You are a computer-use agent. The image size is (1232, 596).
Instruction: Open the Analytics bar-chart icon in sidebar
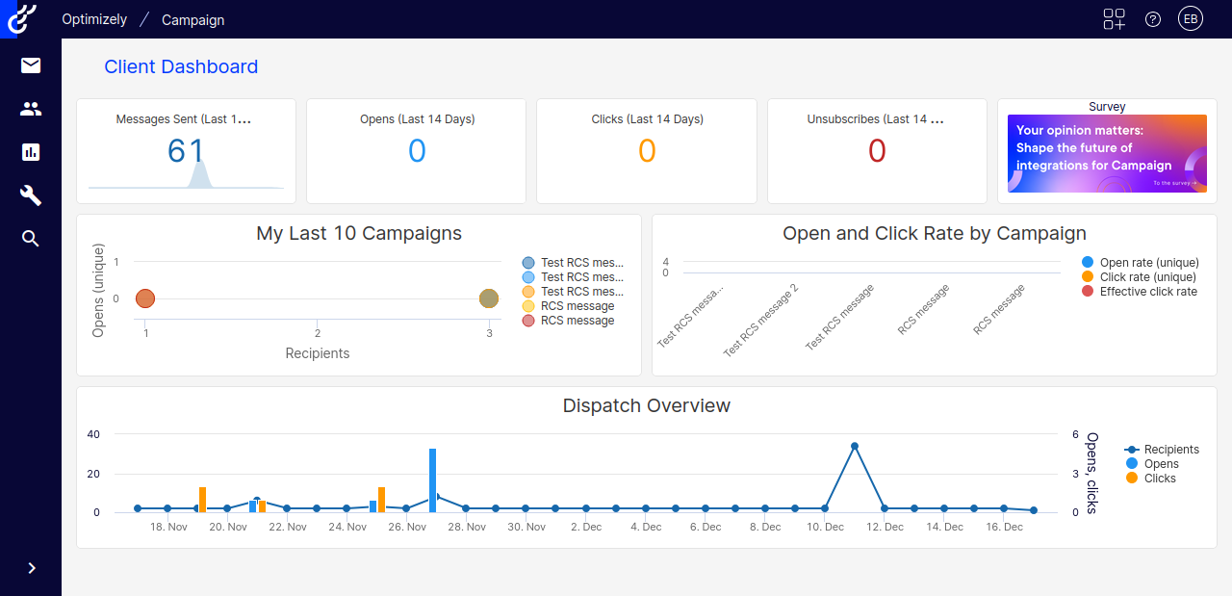30,152
